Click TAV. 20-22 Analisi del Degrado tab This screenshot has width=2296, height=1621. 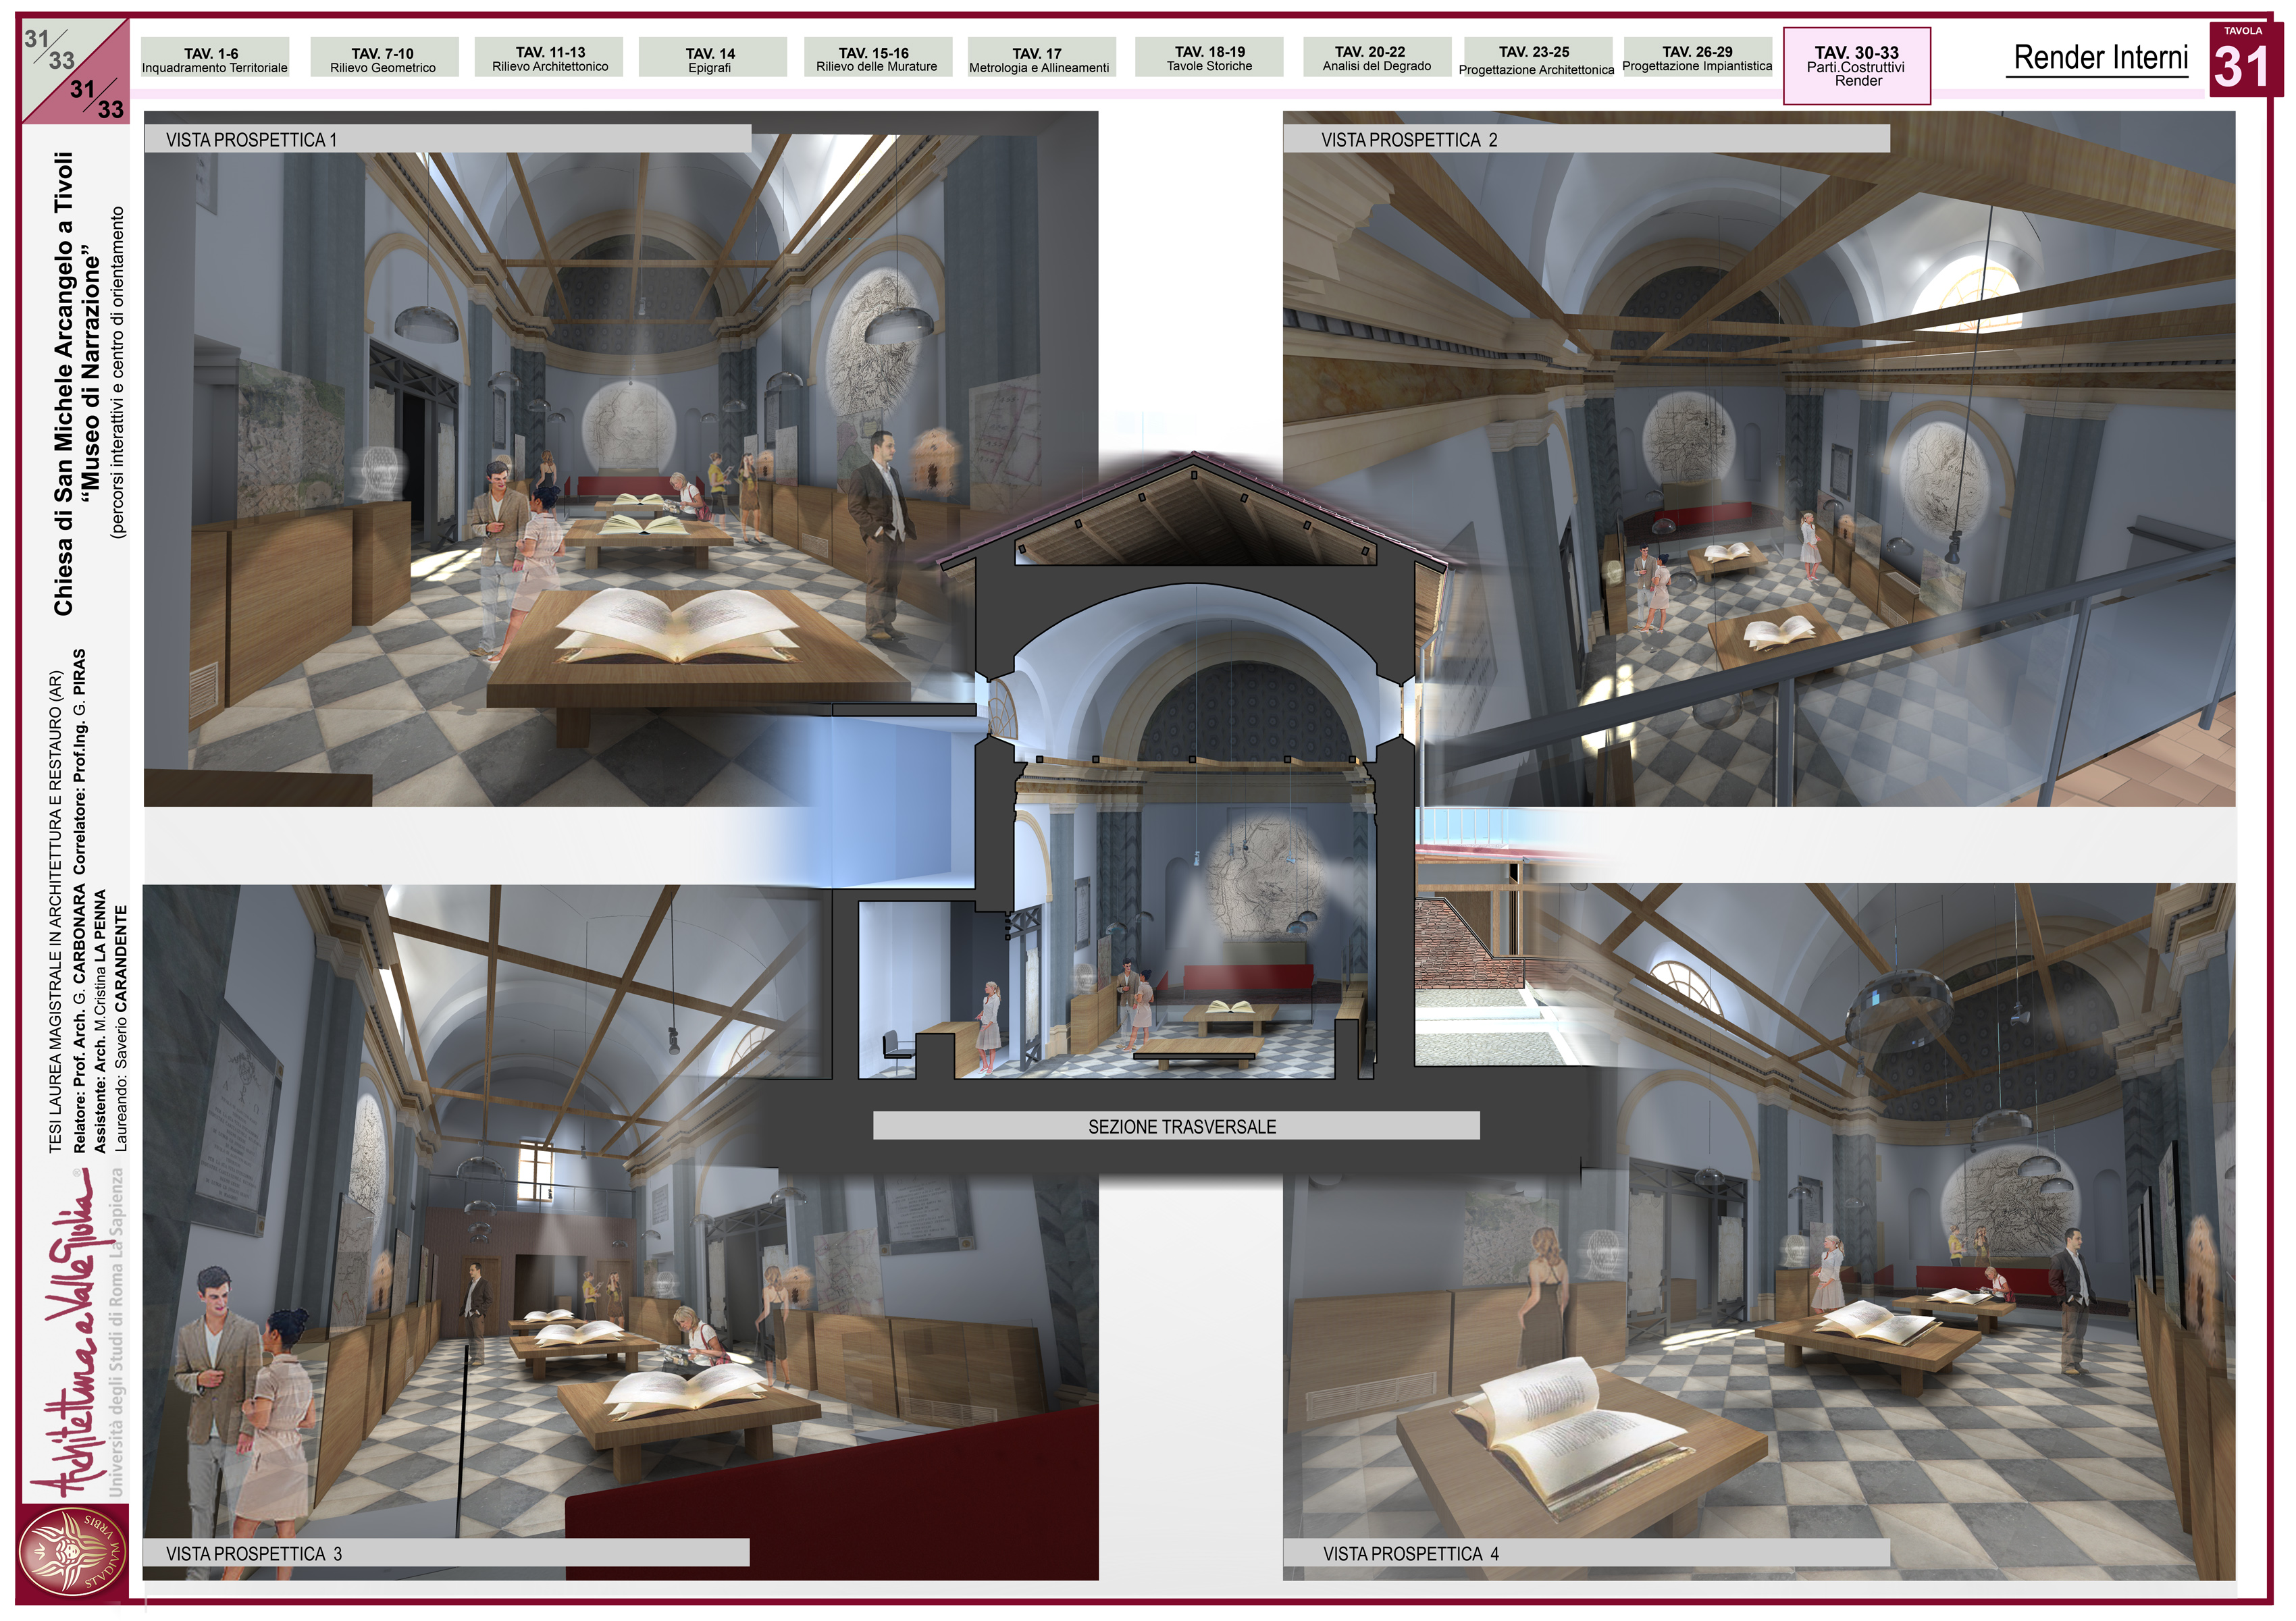pos(1377,57)
